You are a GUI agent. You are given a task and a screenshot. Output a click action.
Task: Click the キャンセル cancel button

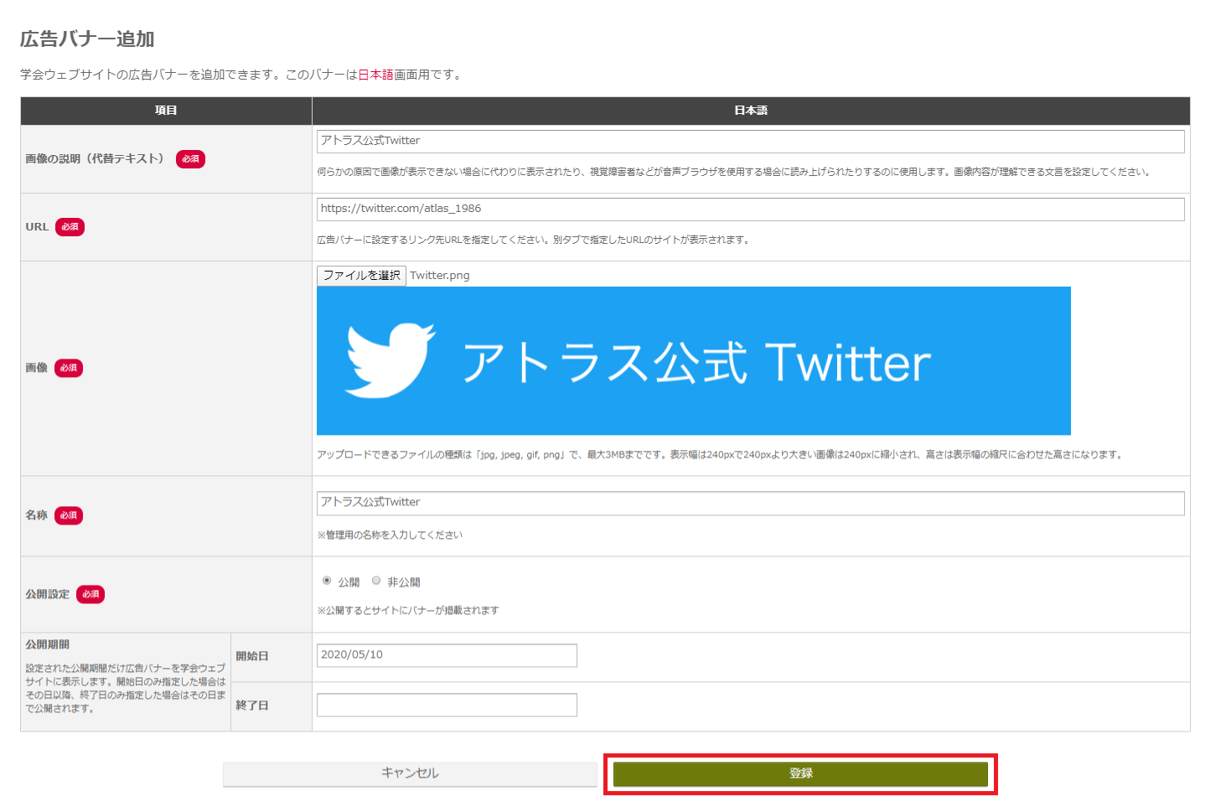pyautogui.click(x=410, y=773)
